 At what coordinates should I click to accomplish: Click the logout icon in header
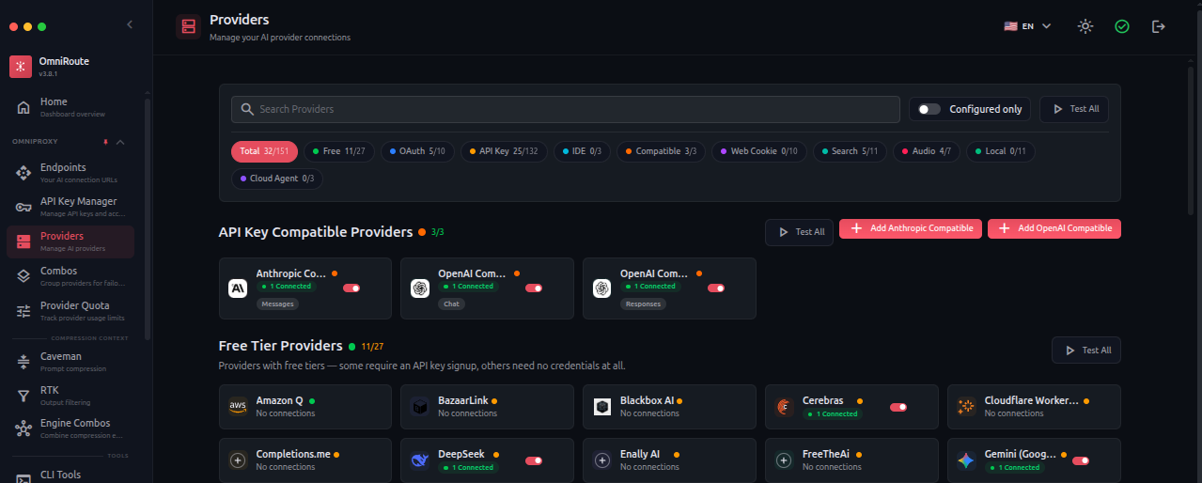tap(1159, 26)
